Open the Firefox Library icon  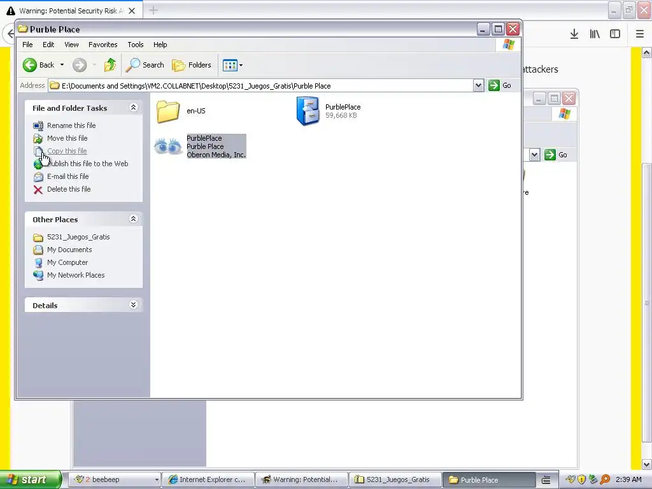click(595, 34)
